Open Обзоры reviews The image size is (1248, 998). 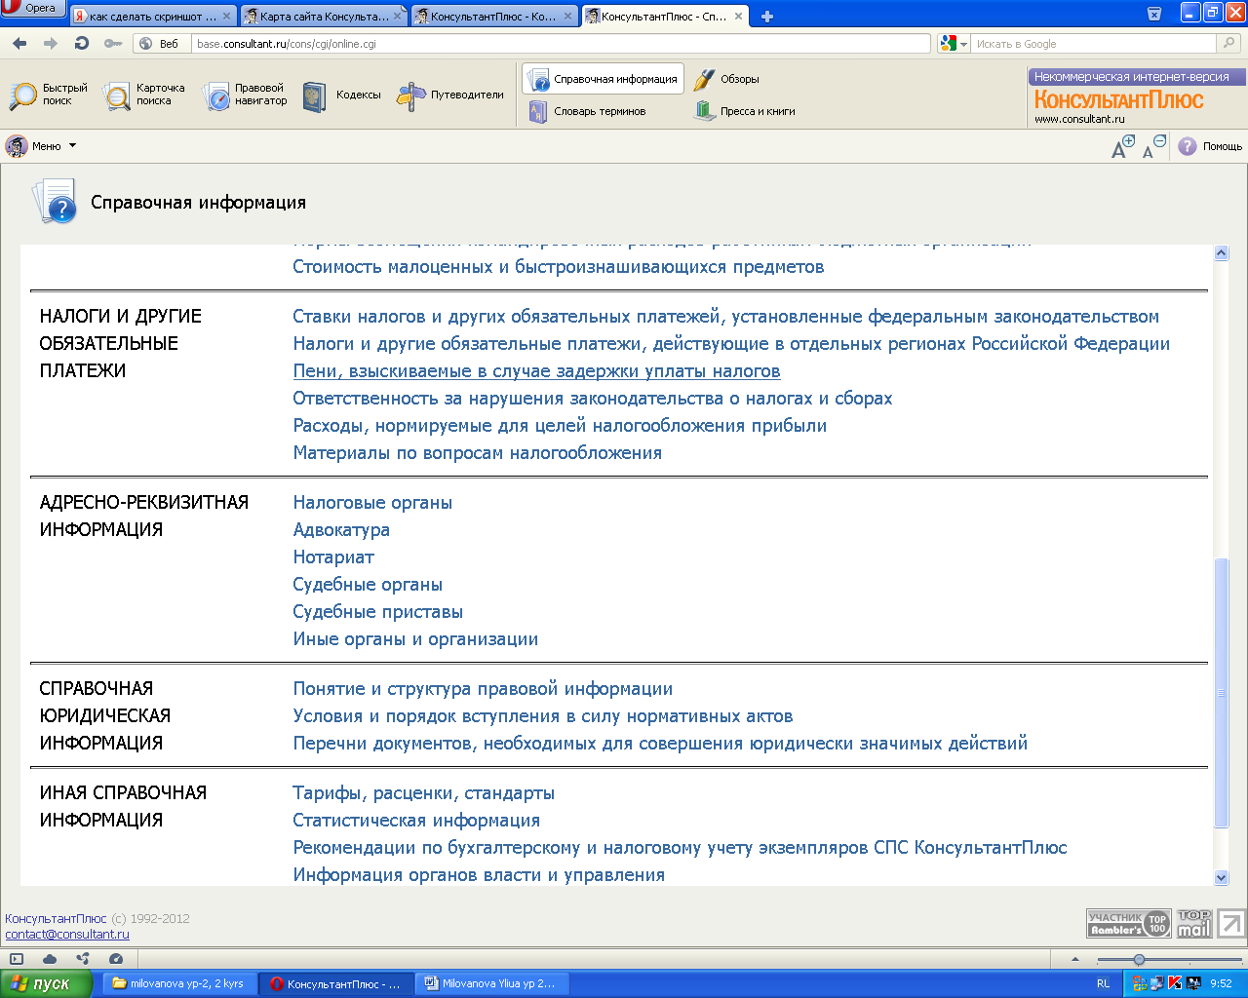[726, 79]
